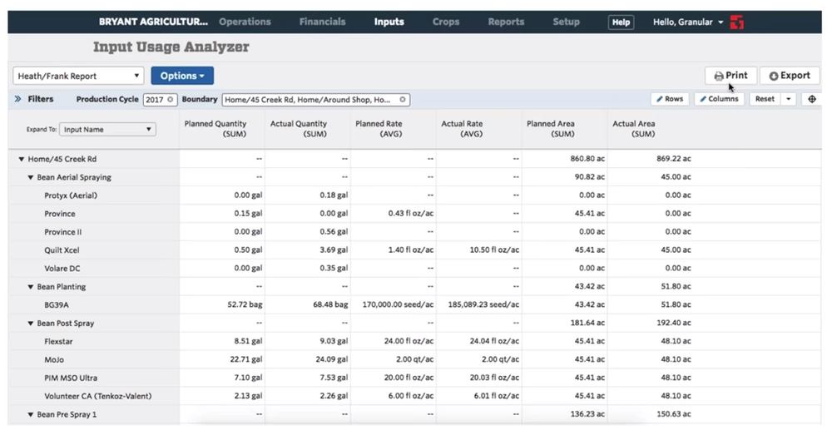The width and height of the screenshot is (832, 435).
Task: Click the 860.80 ac planned area
Action: click(x=587, y=159)
